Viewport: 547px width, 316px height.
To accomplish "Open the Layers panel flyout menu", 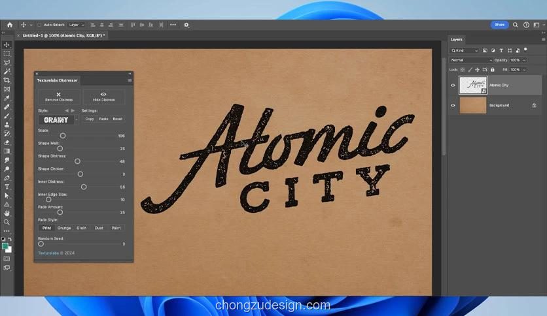I will click(543, 40).
